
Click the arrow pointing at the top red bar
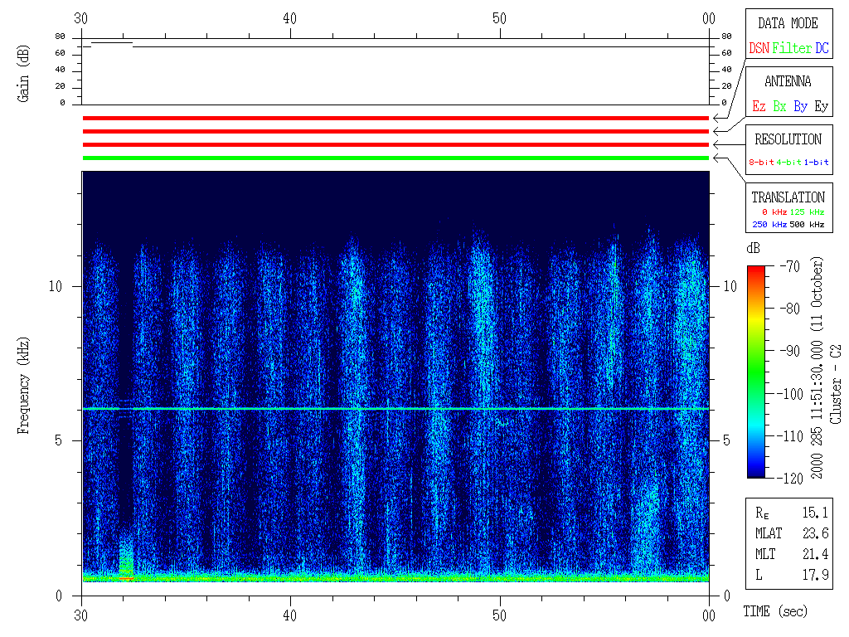click(718, 119)
